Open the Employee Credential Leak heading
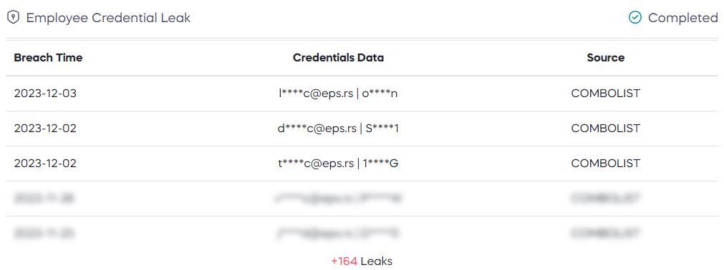Screen dimensions: 724x270 [108, 18]
